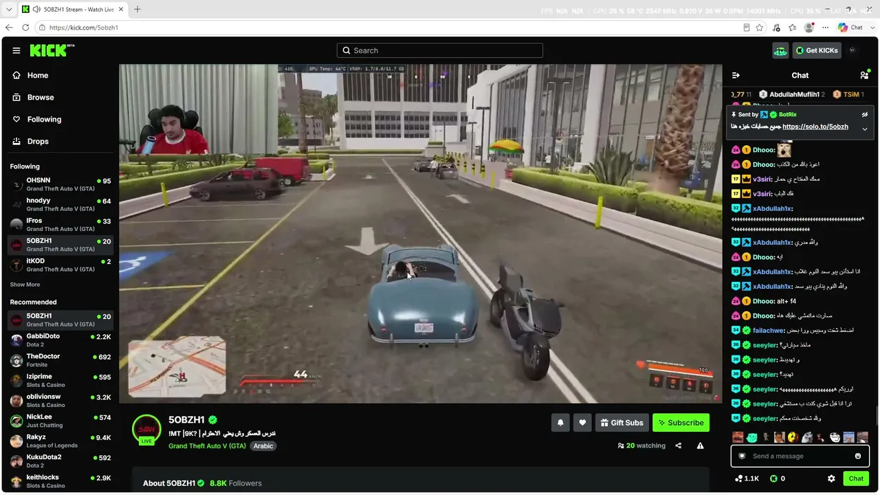
Task: Open browser favorites list icon
Action: coord(793,27)
